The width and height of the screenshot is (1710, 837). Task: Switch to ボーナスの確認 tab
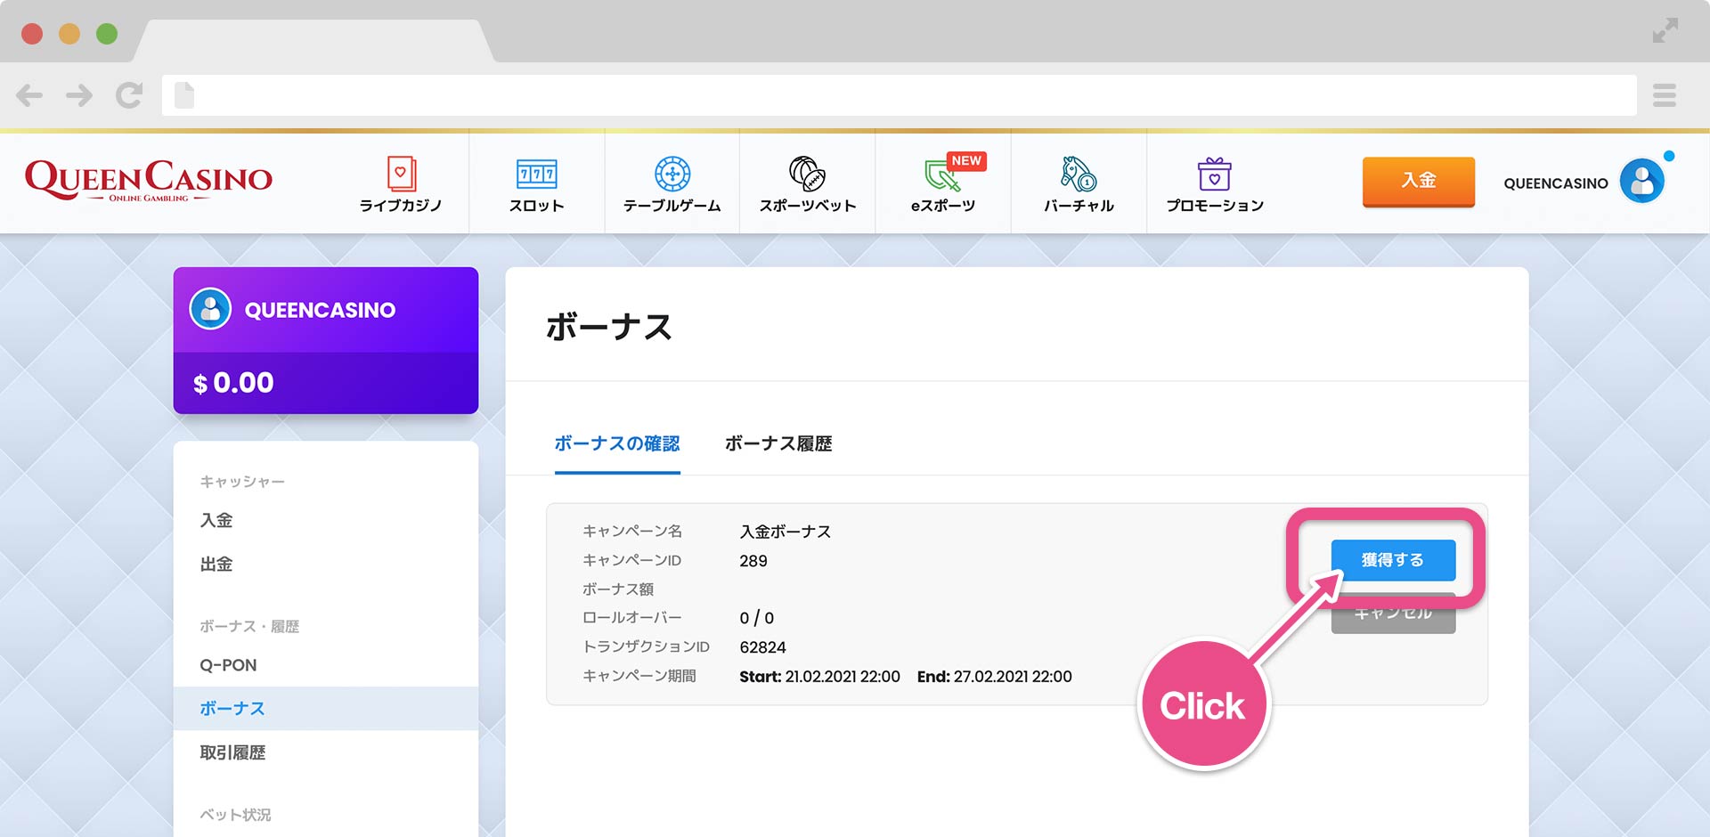pyautogui.click(x=617, y=443)
